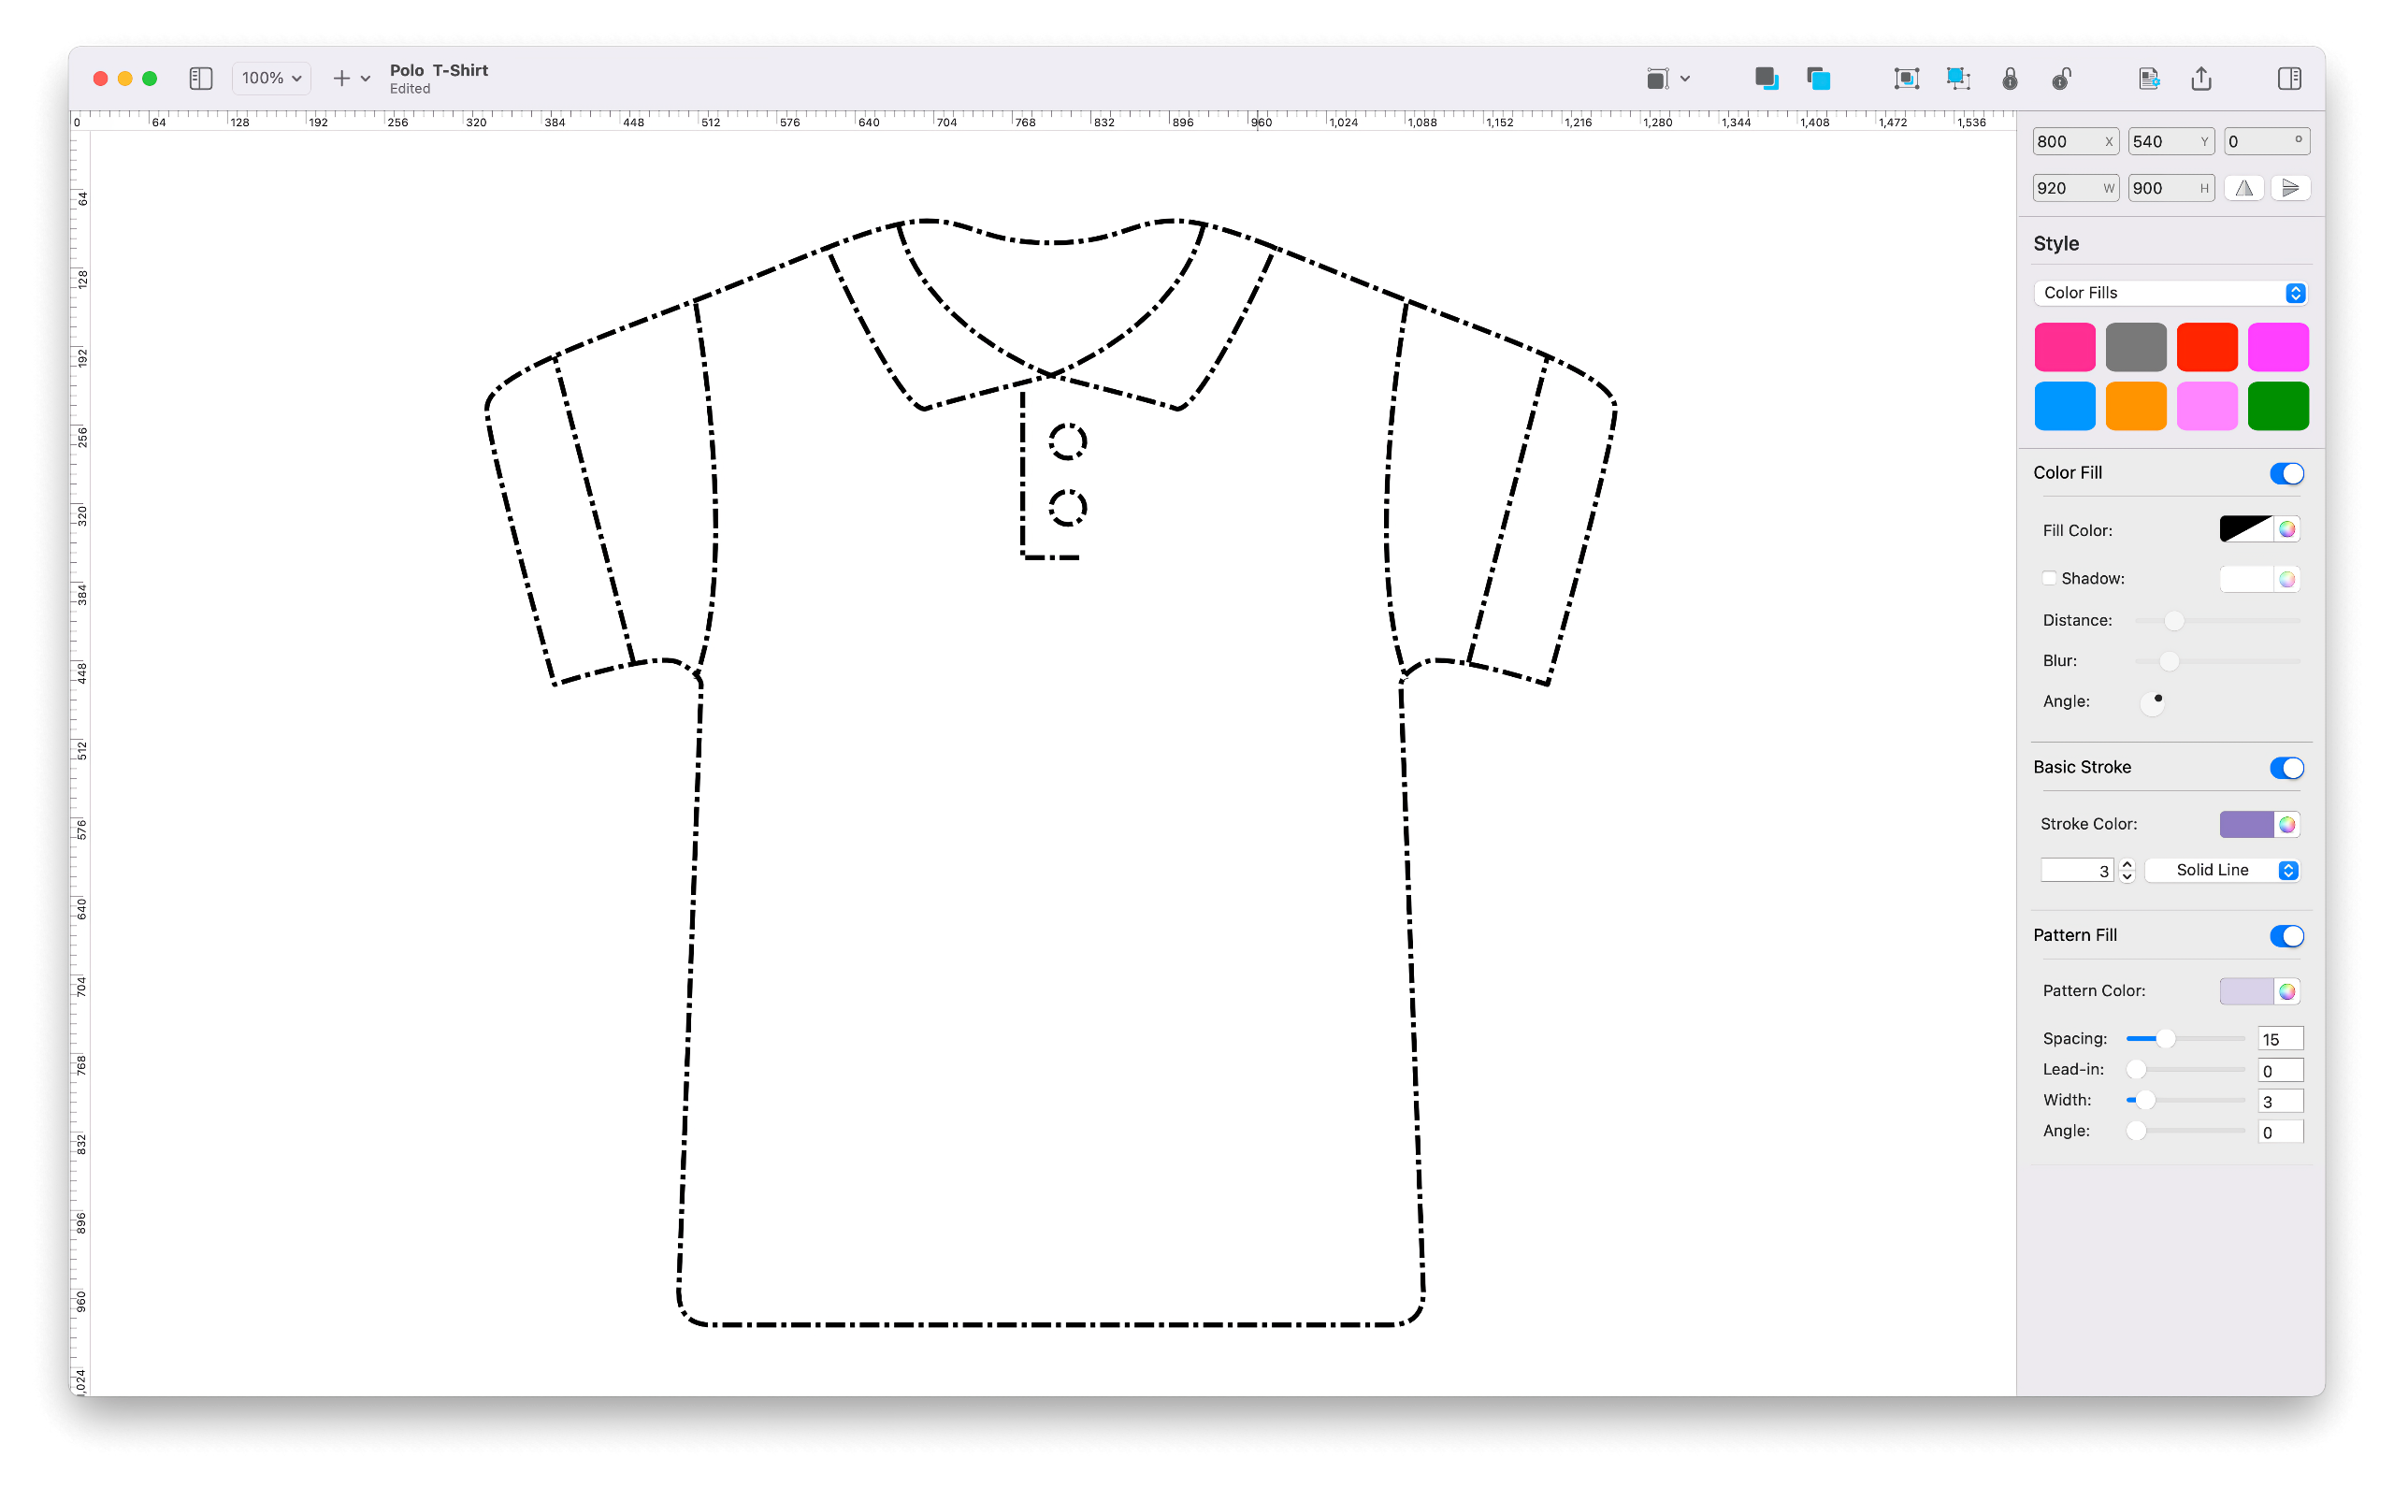Click the Lock object padlock icon

coord(2010,79)
